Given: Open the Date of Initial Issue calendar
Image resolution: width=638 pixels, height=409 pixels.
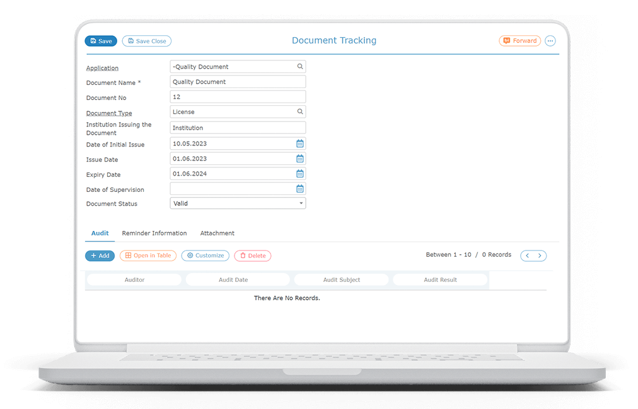Looking at the screenshot, I should 300,143.
